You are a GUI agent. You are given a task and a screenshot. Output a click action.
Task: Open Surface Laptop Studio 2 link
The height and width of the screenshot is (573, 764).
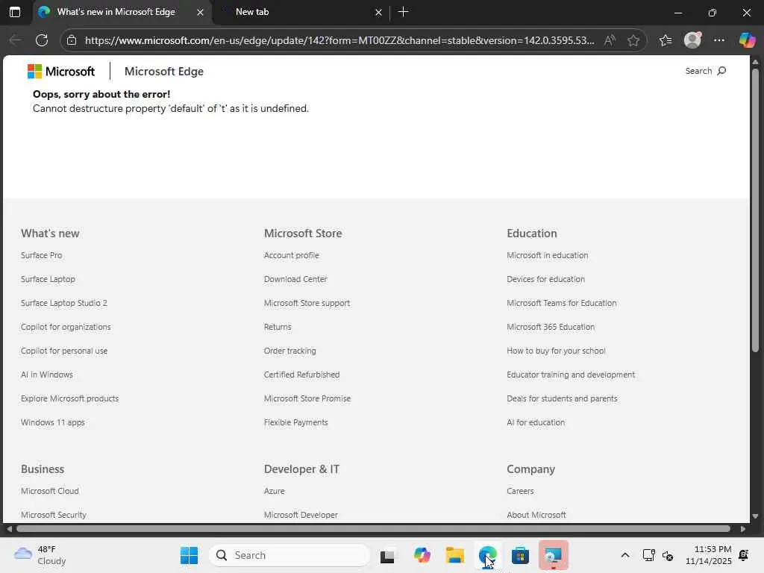pos(64,303)
